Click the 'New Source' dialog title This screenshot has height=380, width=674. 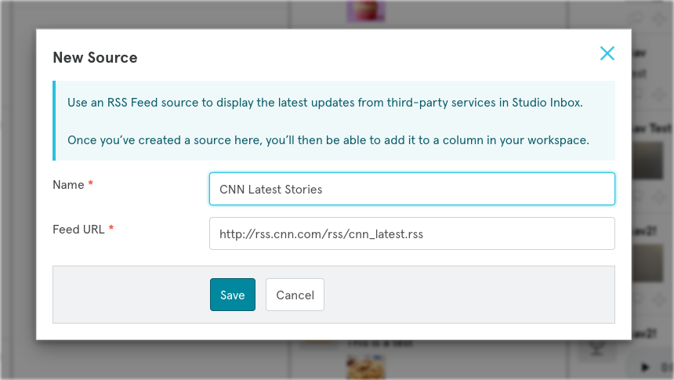click(95, 57)
